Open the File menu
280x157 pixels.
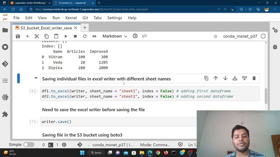point(17,18)
